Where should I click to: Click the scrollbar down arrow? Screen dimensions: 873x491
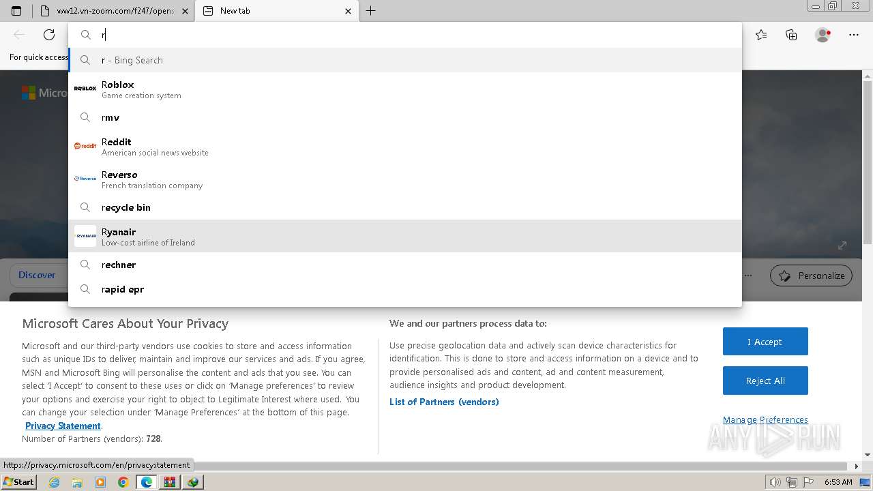[868, 455]
